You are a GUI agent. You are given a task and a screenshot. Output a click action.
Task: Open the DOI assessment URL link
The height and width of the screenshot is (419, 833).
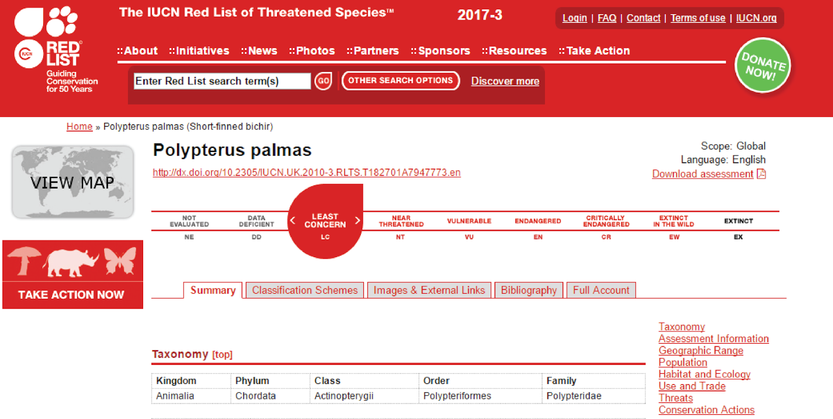[x=307, y=172]
